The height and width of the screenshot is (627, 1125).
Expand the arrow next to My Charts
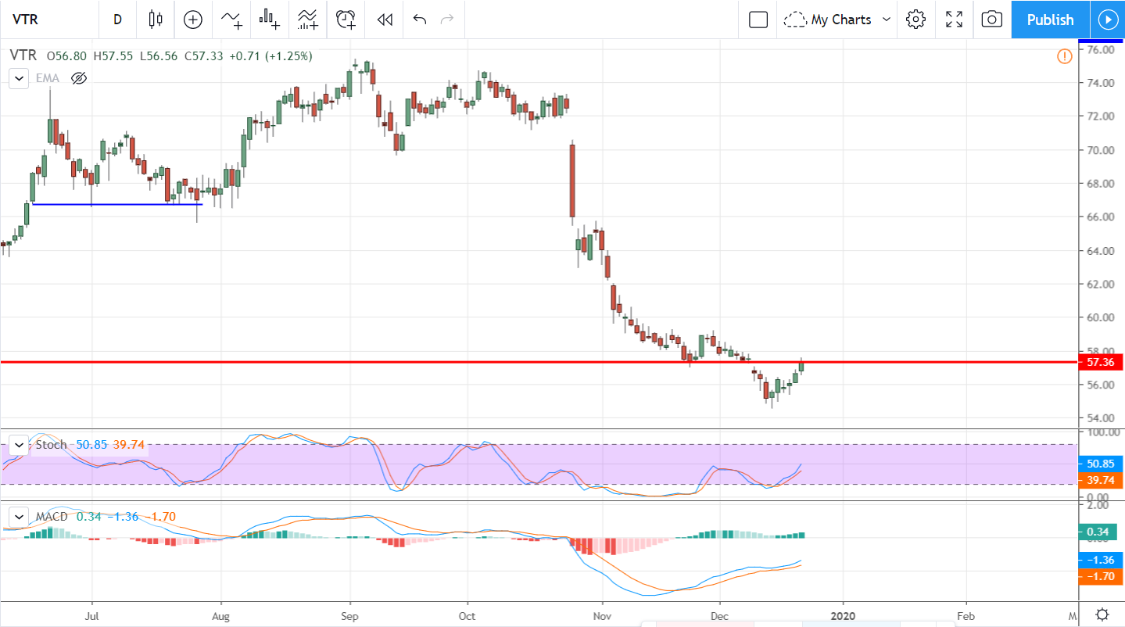tap(887, 20)
